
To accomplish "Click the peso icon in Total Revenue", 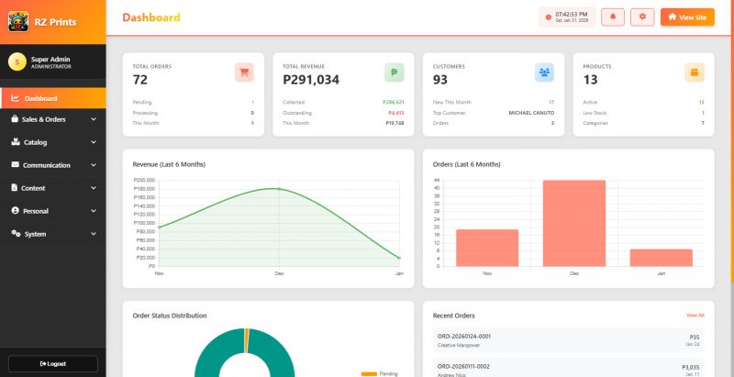I will tap(394, 72).
